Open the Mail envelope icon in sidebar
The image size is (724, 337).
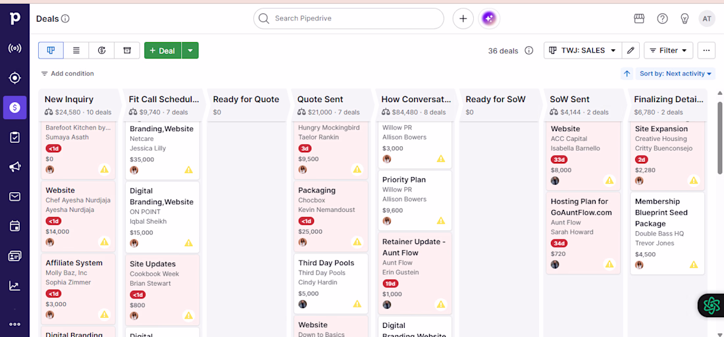[x=14, y=197]
